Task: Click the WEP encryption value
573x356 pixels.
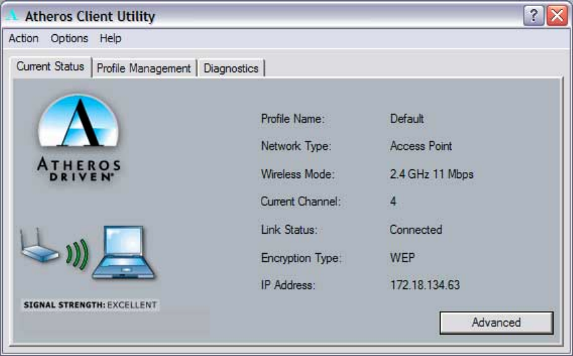Action: pos(402,258)
